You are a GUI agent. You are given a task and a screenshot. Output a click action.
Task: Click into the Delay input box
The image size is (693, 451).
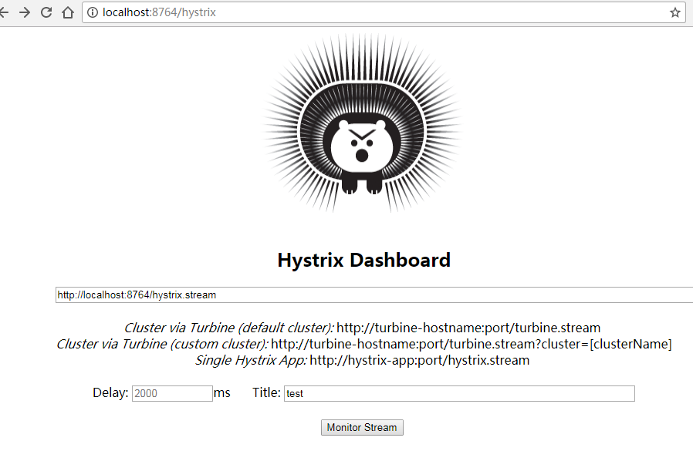click(x=172, y=393)
